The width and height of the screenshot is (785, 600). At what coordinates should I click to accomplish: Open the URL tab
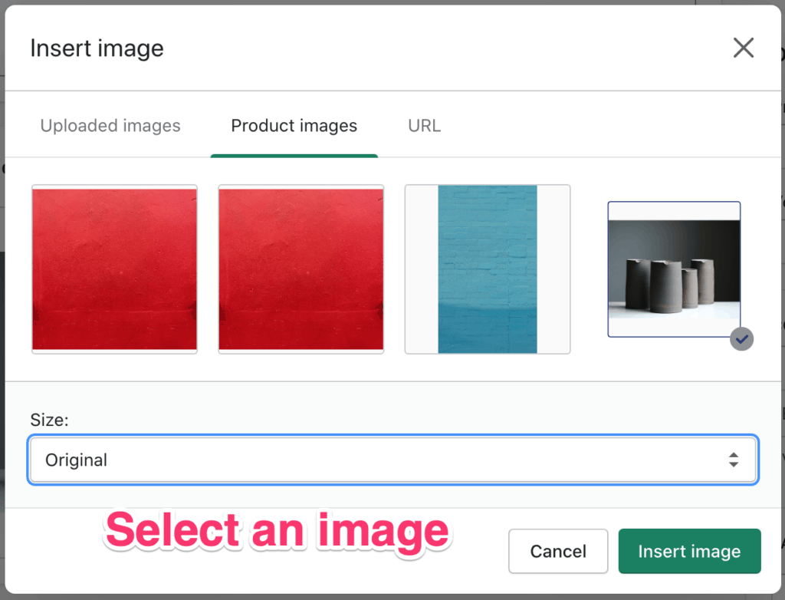pos(424,125)
